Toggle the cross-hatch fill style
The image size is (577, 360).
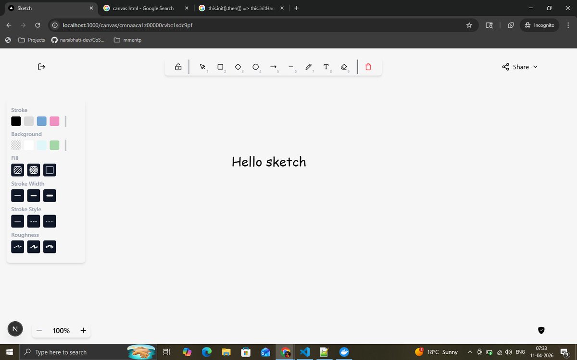click(33, 170)
